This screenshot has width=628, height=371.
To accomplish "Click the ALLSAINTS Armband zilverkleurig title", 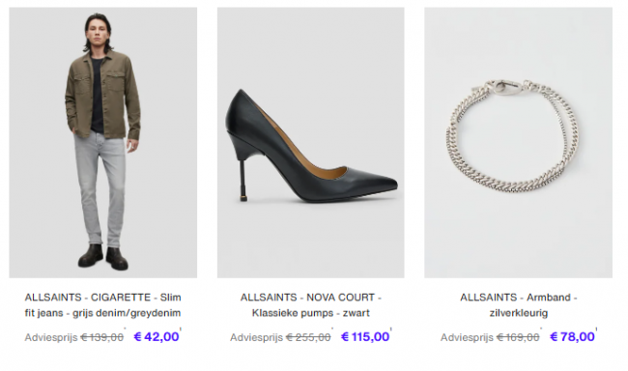I will click(x=518, y=305).
